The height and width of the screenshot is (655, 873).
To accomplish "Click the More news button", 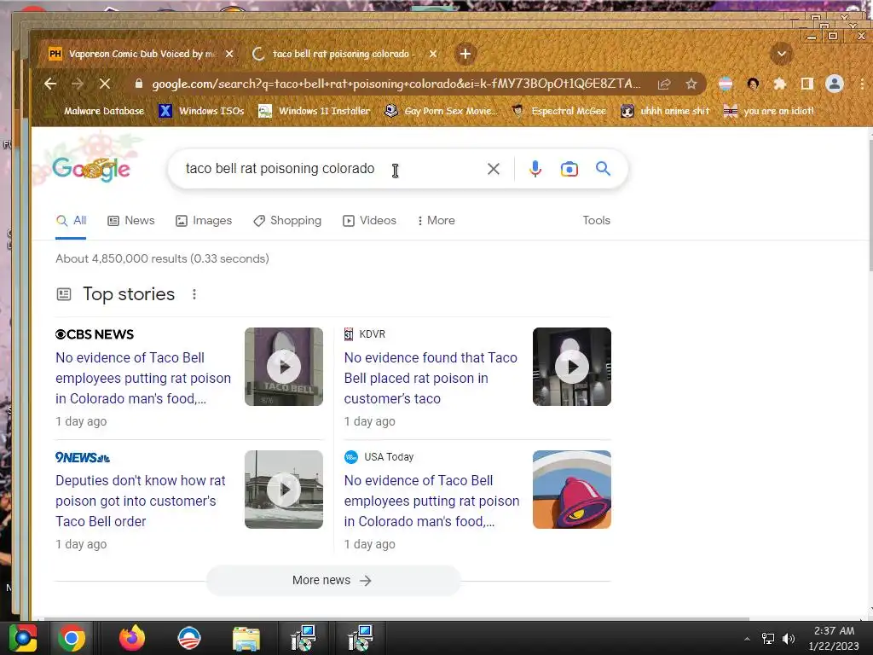I will coord(333,580).
